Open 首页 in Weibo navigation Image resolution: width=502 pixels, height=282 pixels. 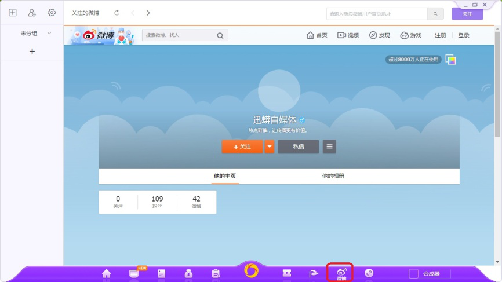point(317,35)
